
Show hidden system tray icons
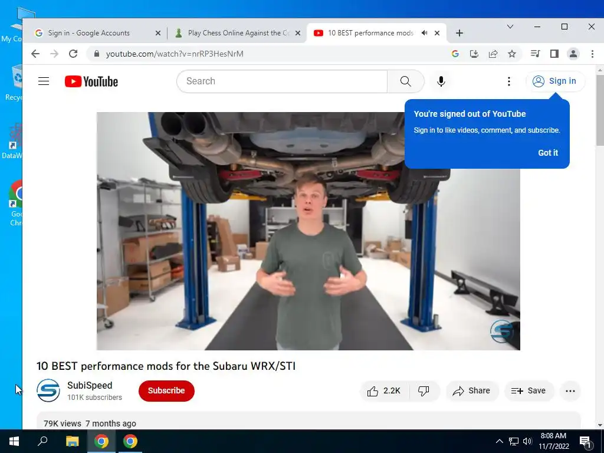499,441
